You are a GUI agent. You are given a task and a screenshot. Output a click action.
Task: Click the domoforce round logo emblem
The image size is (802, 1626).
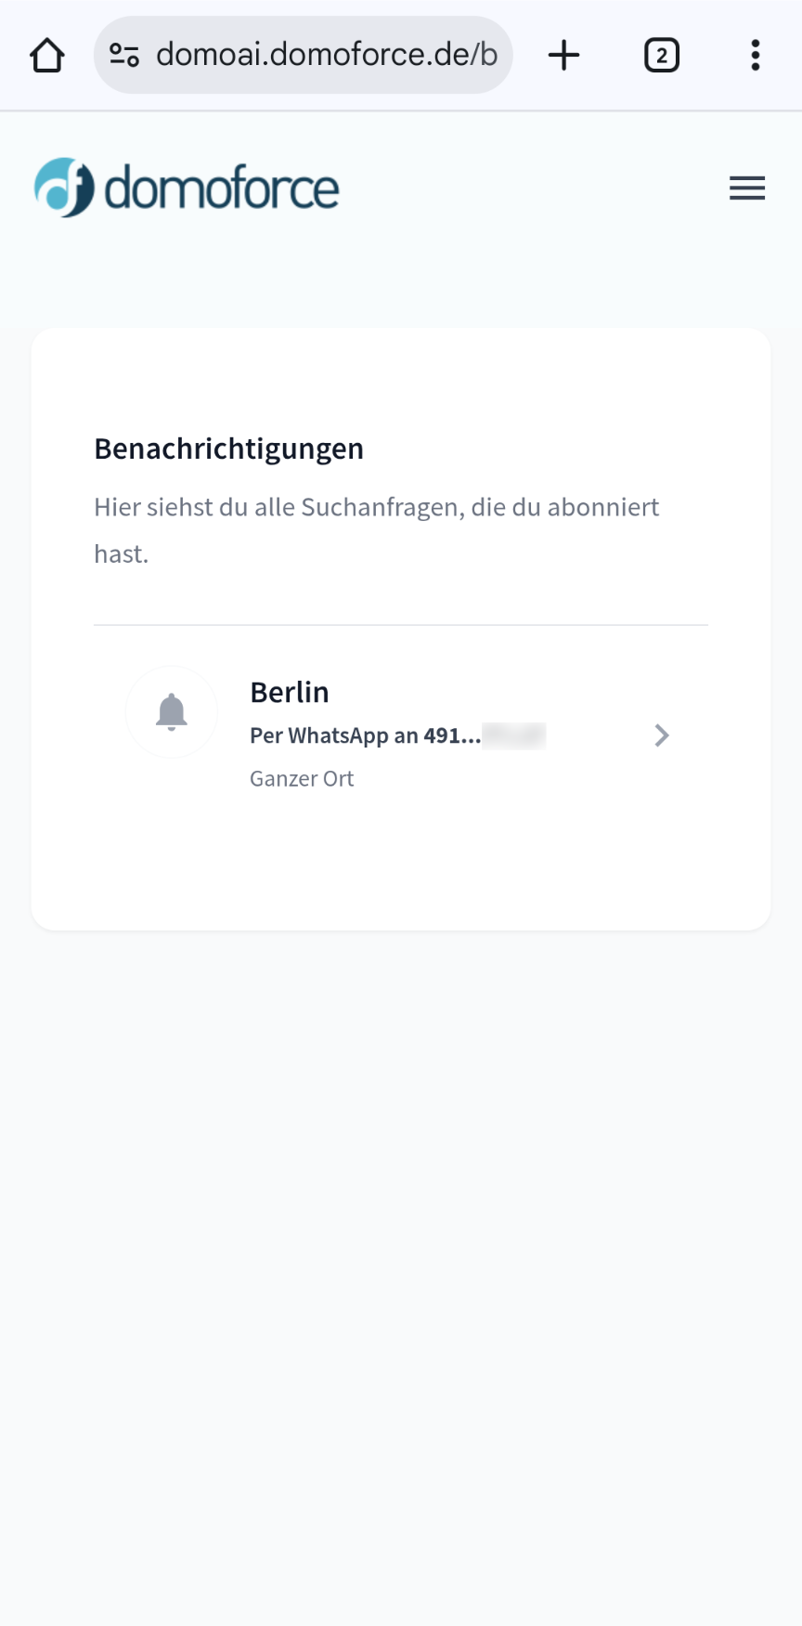coord(64,188)
